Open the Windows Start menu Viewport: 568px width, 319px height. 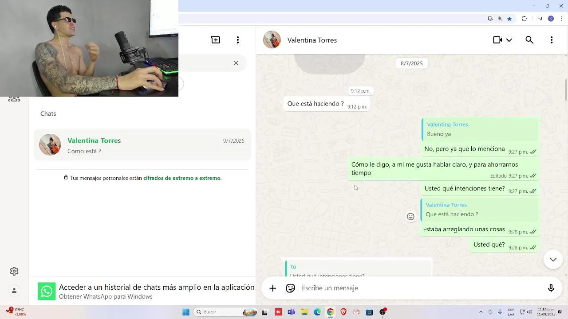[x=186, y=312]
